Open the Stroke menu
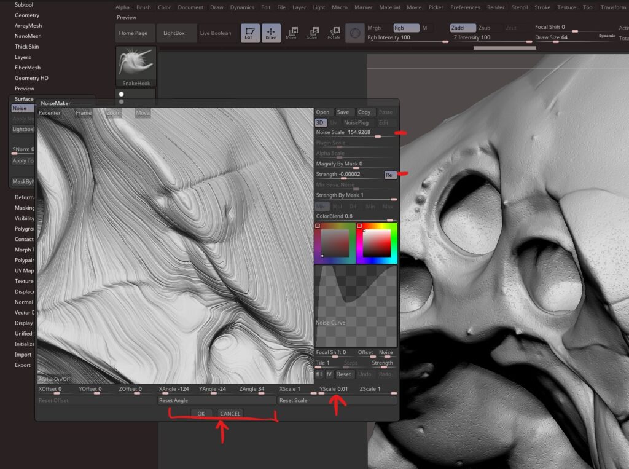 click(542, 7)
